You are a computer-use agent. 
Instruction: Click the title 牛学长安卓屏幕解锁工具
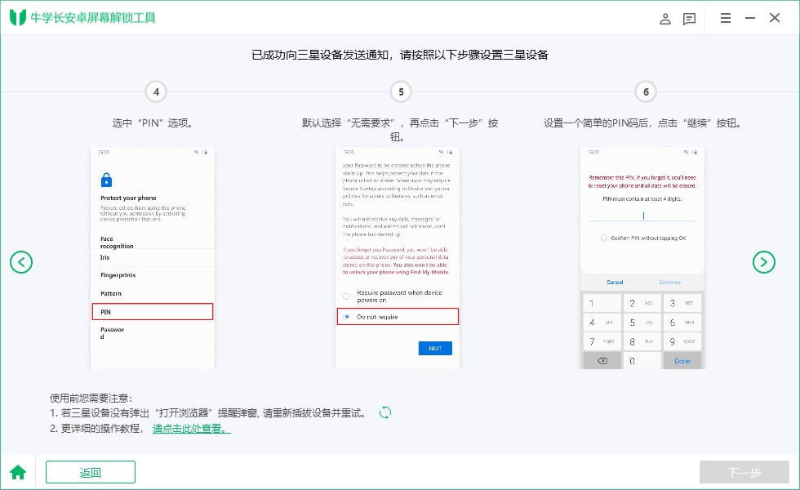coord(93,18)
